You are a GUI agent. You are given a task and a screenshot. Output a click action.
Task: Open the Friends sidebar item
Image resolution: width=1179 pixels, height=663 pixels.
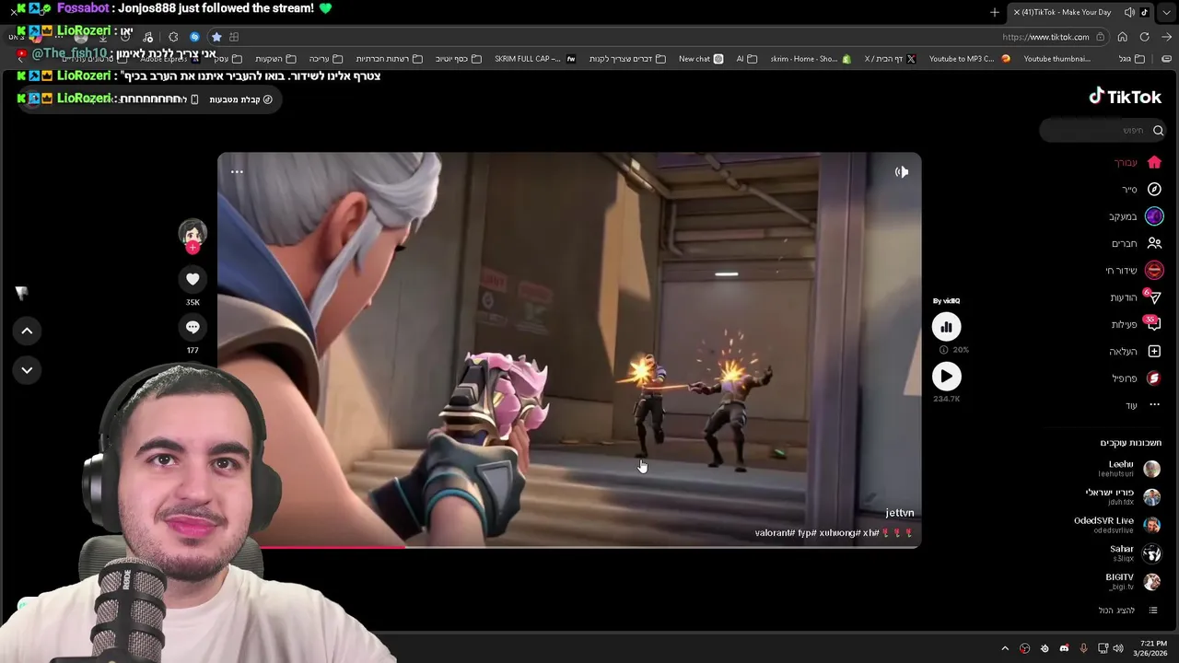(1137, 243)
